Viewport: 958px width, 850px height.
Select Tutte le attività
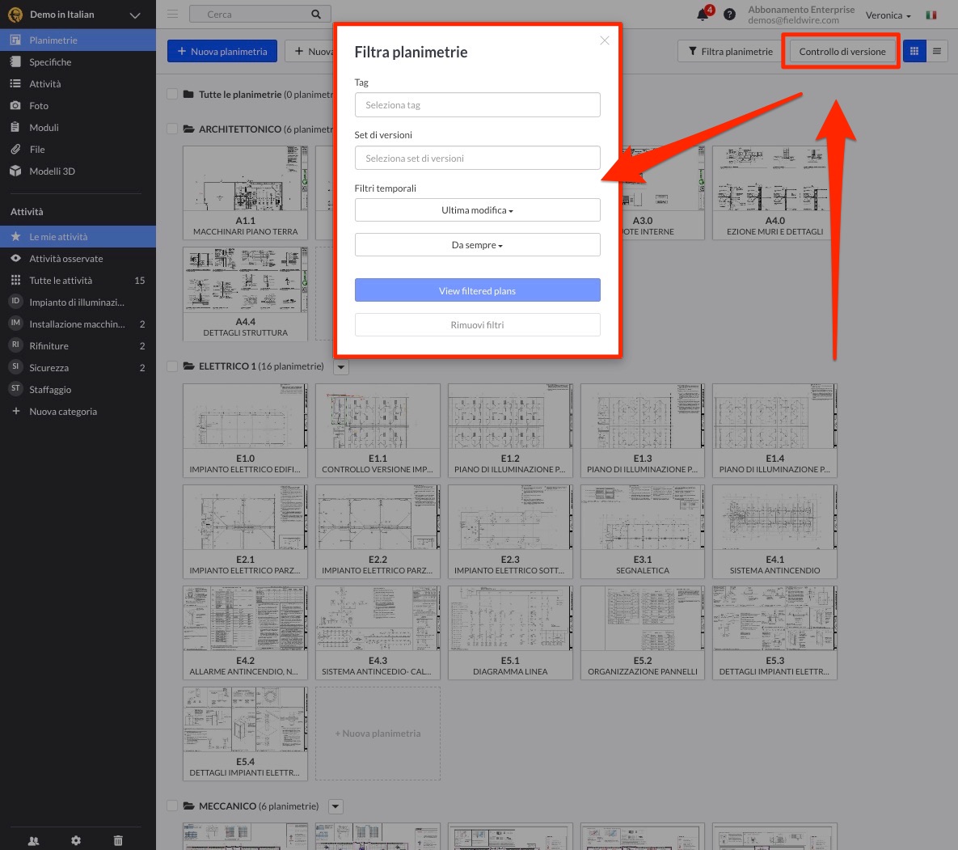78,280
